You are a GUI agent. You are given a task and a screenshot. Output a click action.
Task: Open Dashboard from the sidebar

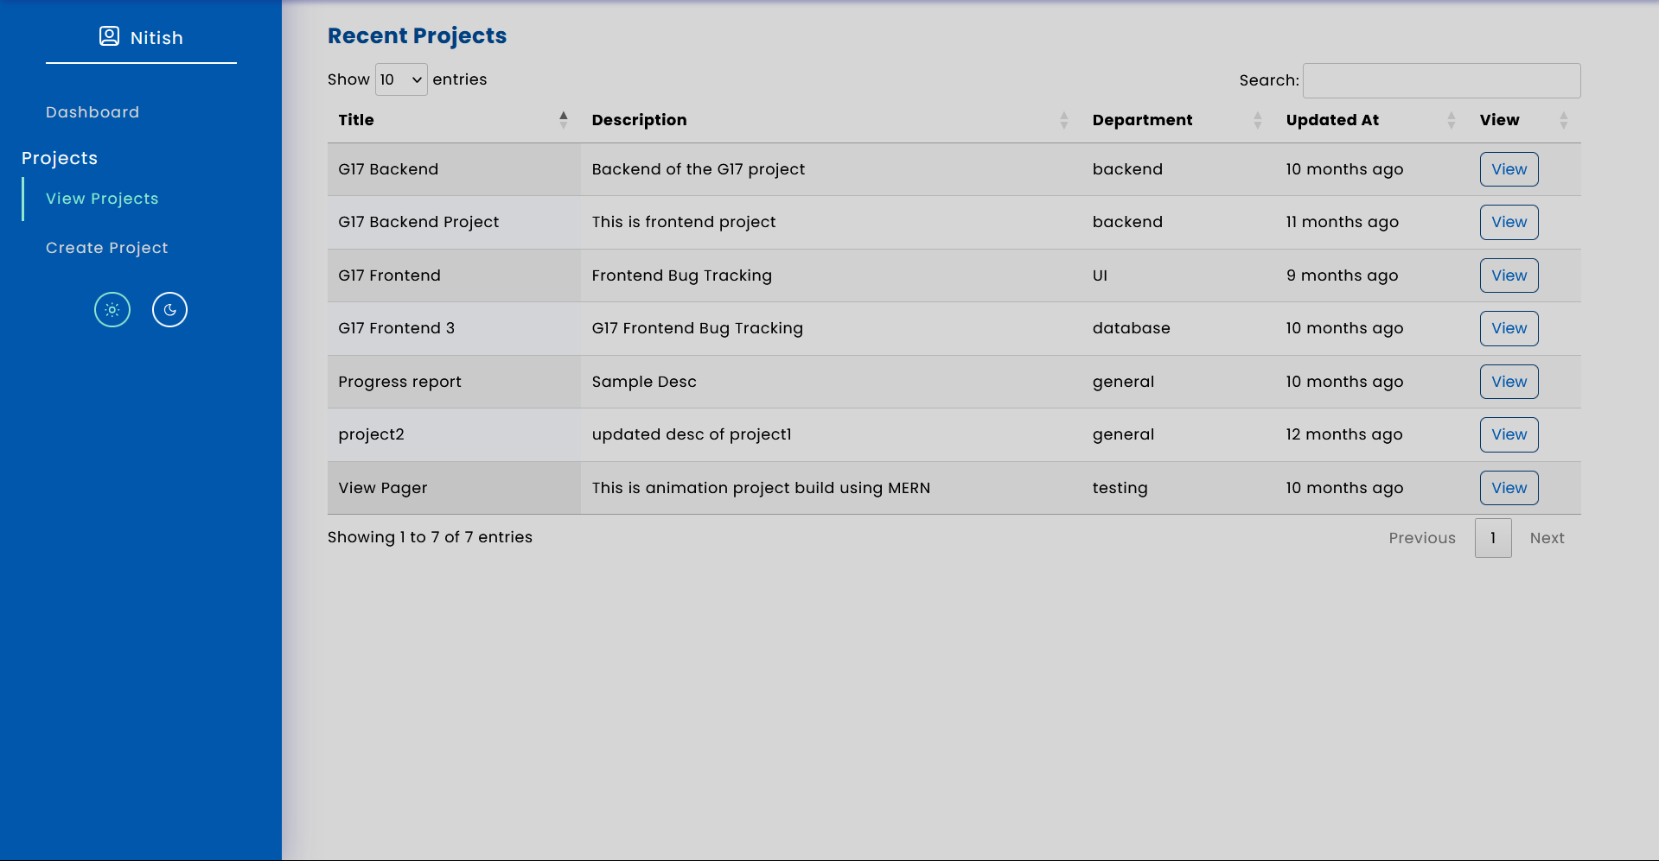pos(93,112)
